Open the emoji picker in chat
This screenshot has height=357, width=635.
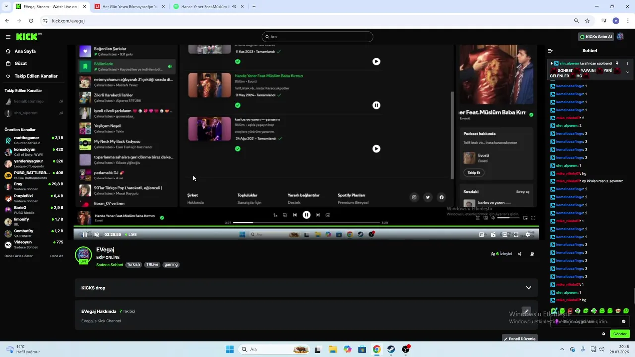(624, 321)
